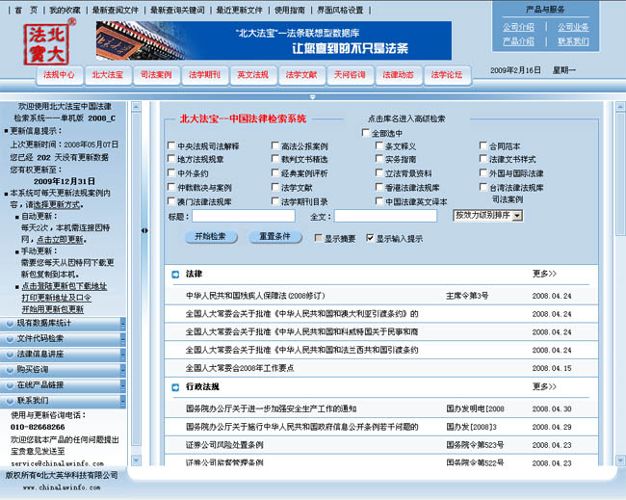Click the 重置条件 button
The height and width of the screenshot is (500, 626).
pyautogui.click(x=275, y=237)
